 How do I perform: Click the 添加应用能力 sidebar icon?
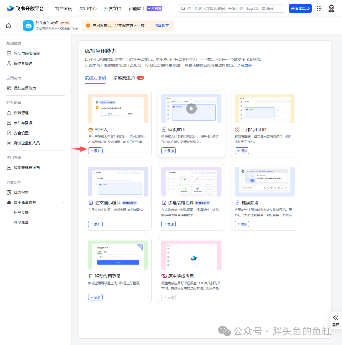9,88
